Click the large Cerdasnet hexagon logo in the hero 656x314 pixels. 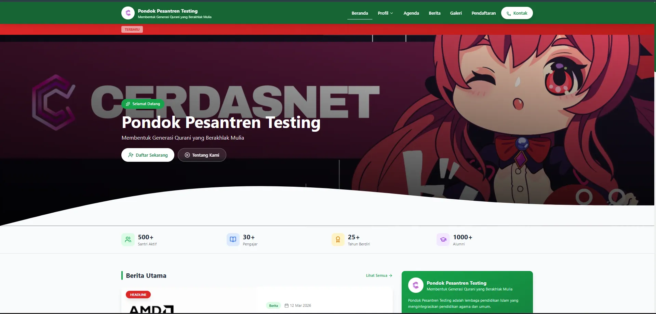53,102
